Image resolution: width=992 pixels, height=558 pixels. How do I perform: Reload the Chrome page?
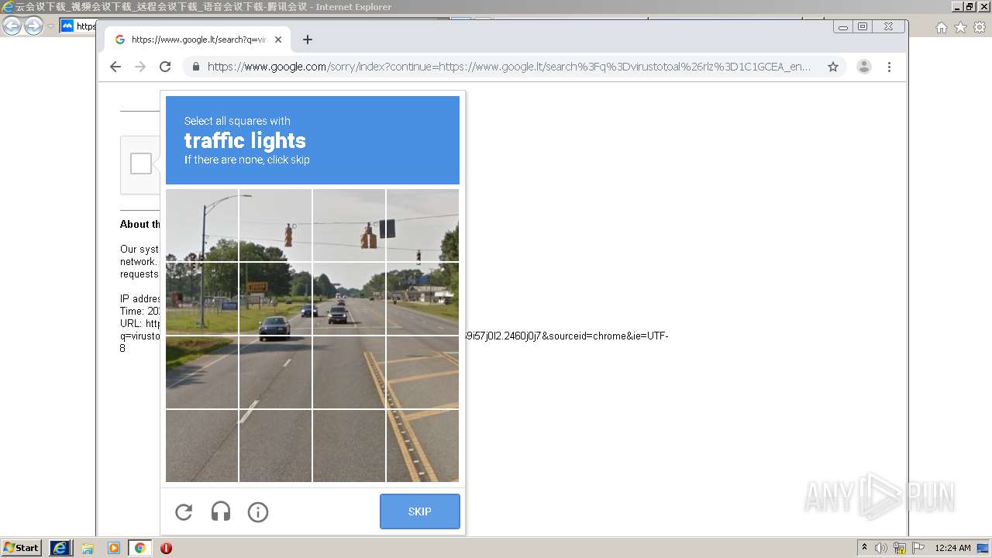click(165, 67)
